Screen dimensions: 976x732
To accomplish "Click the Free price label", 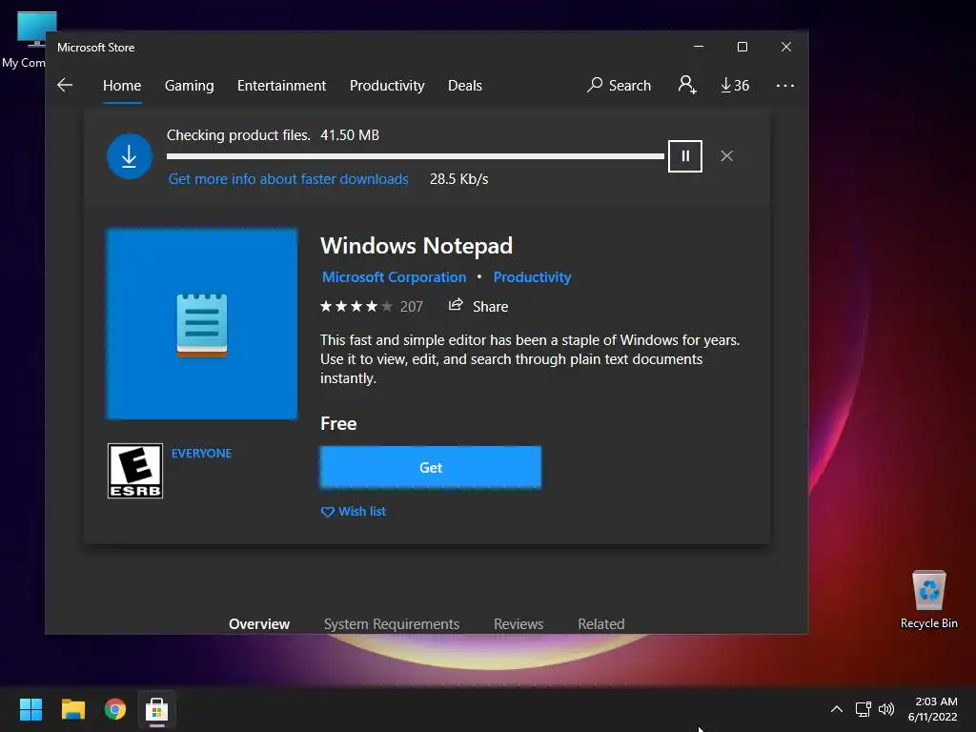I will (338, 424).
